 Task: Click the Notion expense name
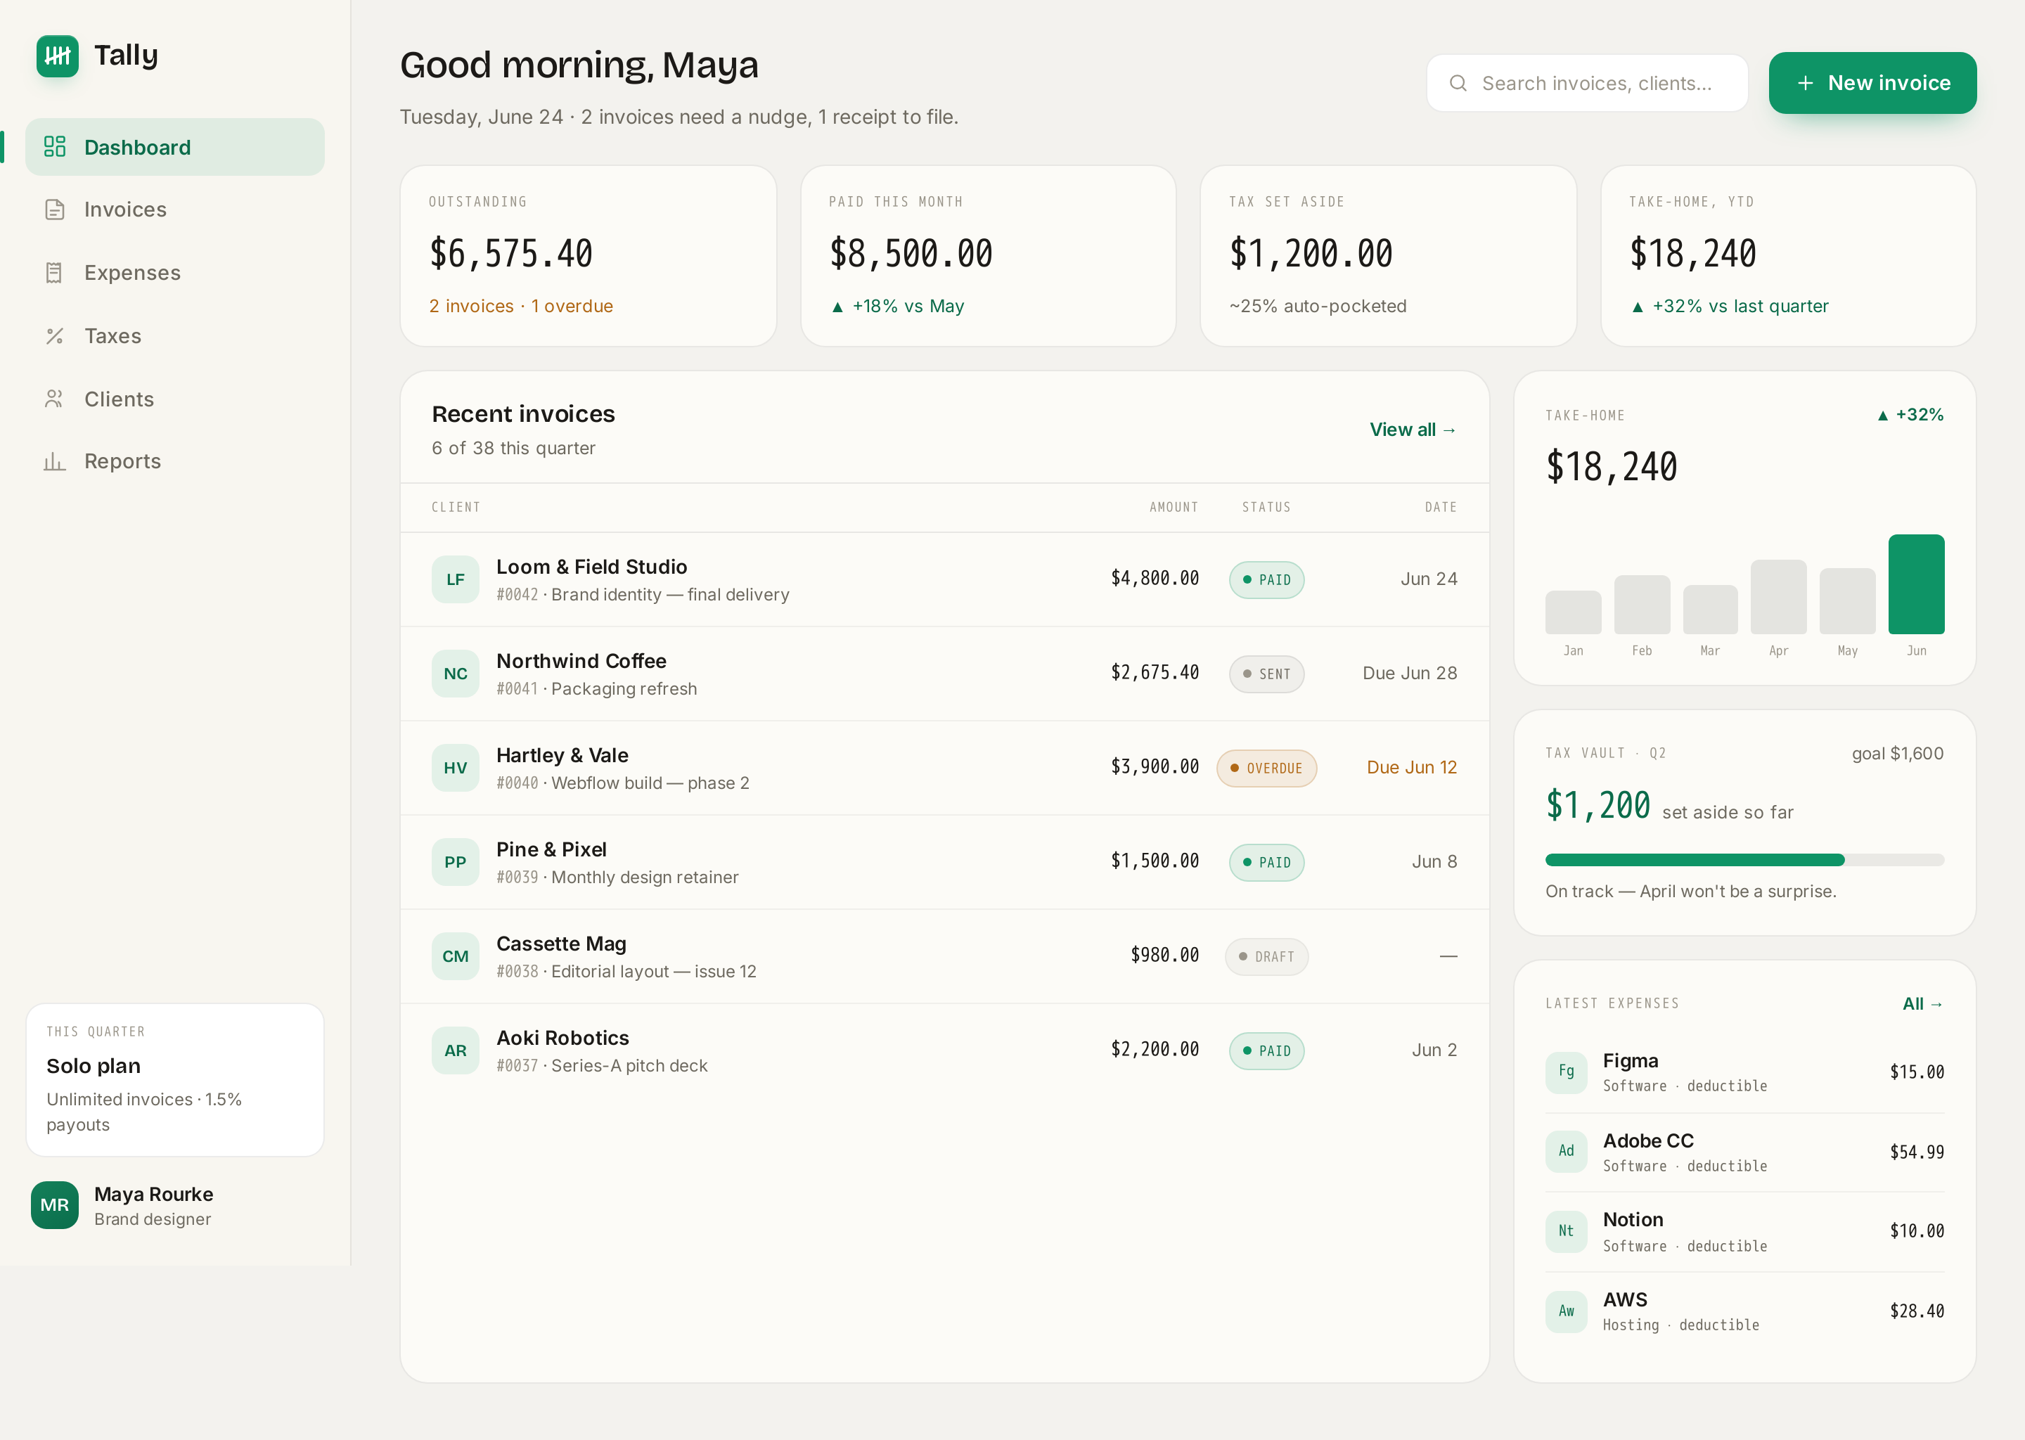click(x=1633, y=1219)
